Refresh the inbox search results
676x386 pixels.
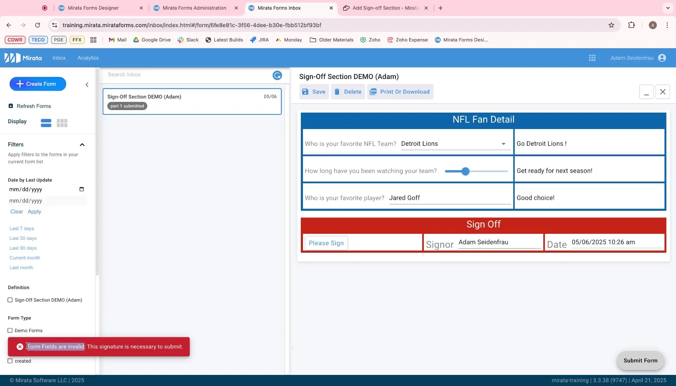click(x=277, y=75)
